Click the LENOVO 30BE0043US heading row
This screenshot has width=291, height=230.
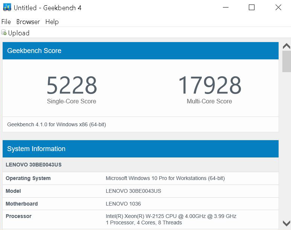coord(140,165)
